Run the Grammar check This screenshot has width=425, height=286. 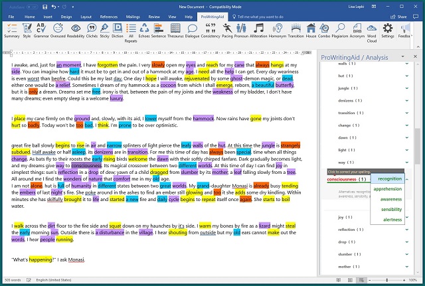pyautogui.click(x=41, y=31)
